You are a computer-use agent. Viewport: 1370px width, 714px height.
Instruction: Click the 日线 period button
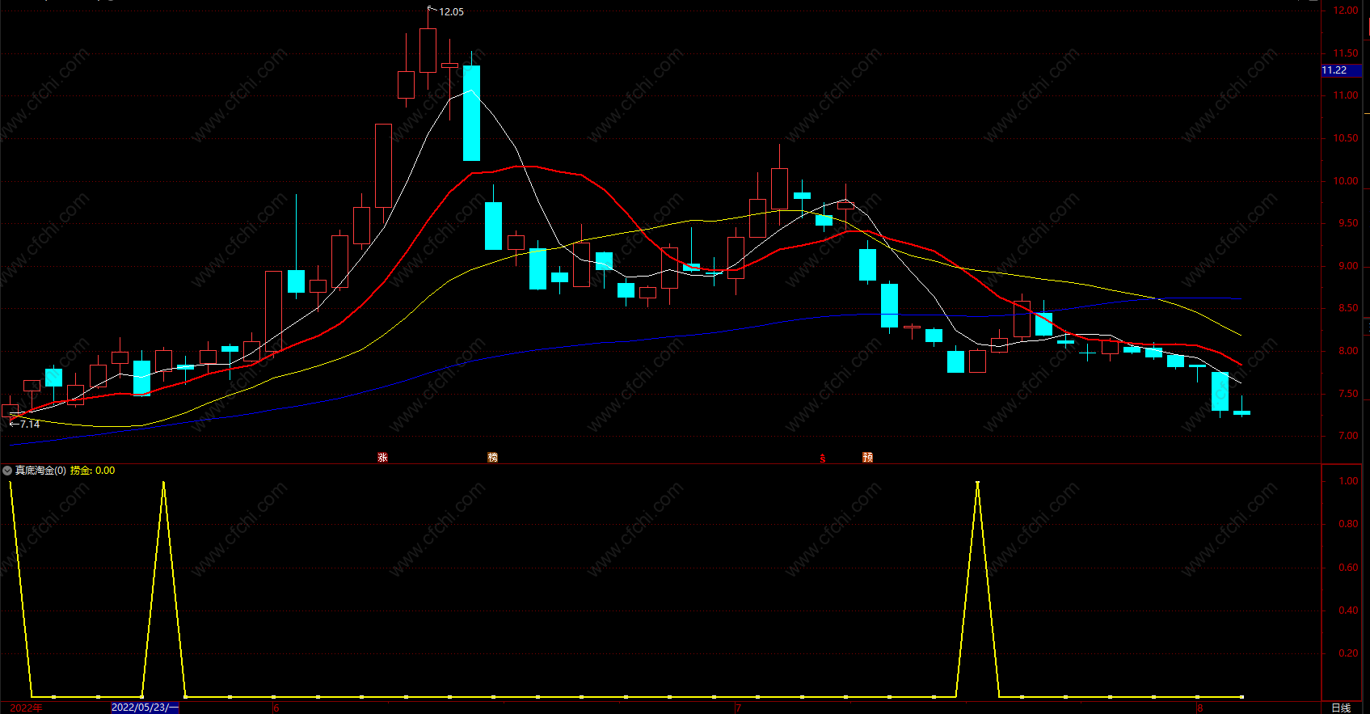click(1341, 708)
